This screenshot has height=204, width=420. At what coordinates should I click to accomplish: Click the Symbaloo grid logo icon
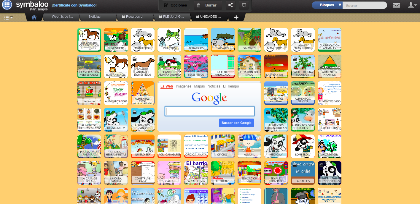point(7,5)
